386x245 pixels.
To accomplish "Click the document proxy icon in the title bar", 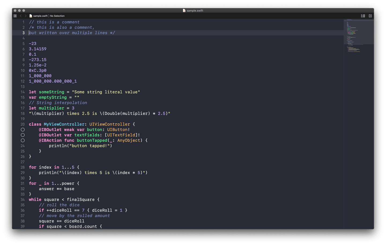I will [x=184, y=10].
